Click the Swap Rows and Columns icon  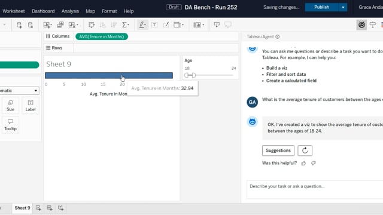92,25
